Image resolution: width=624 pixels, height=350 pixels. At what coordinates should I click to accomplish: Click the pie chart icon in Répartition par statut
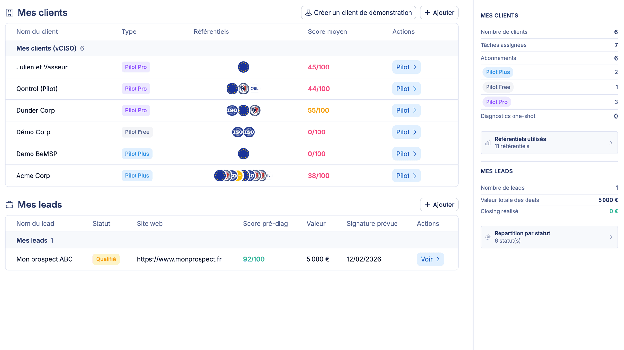click(x=488, y=237)
